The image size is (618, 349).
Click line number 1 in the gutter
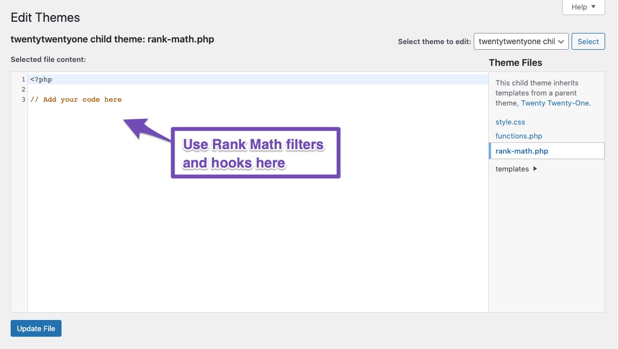pyautogui.click(x=23, y=79)
